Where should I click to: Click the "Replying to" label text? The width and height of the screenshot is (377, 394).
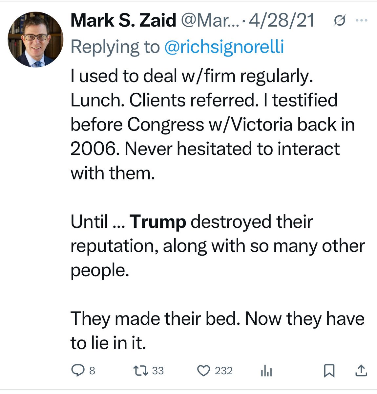[115, 47]
